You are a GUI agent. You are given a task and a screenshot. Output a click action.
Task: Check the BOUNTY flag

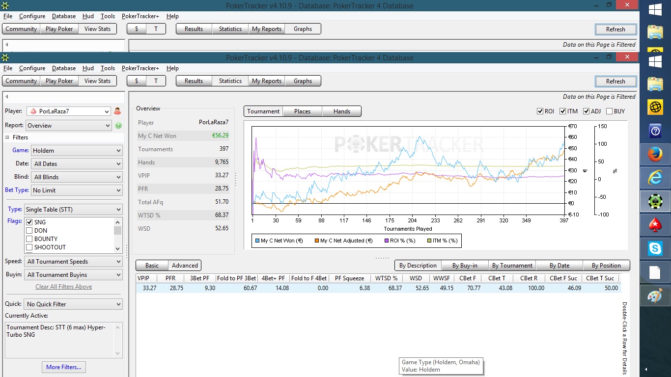(x=29, y=239)
